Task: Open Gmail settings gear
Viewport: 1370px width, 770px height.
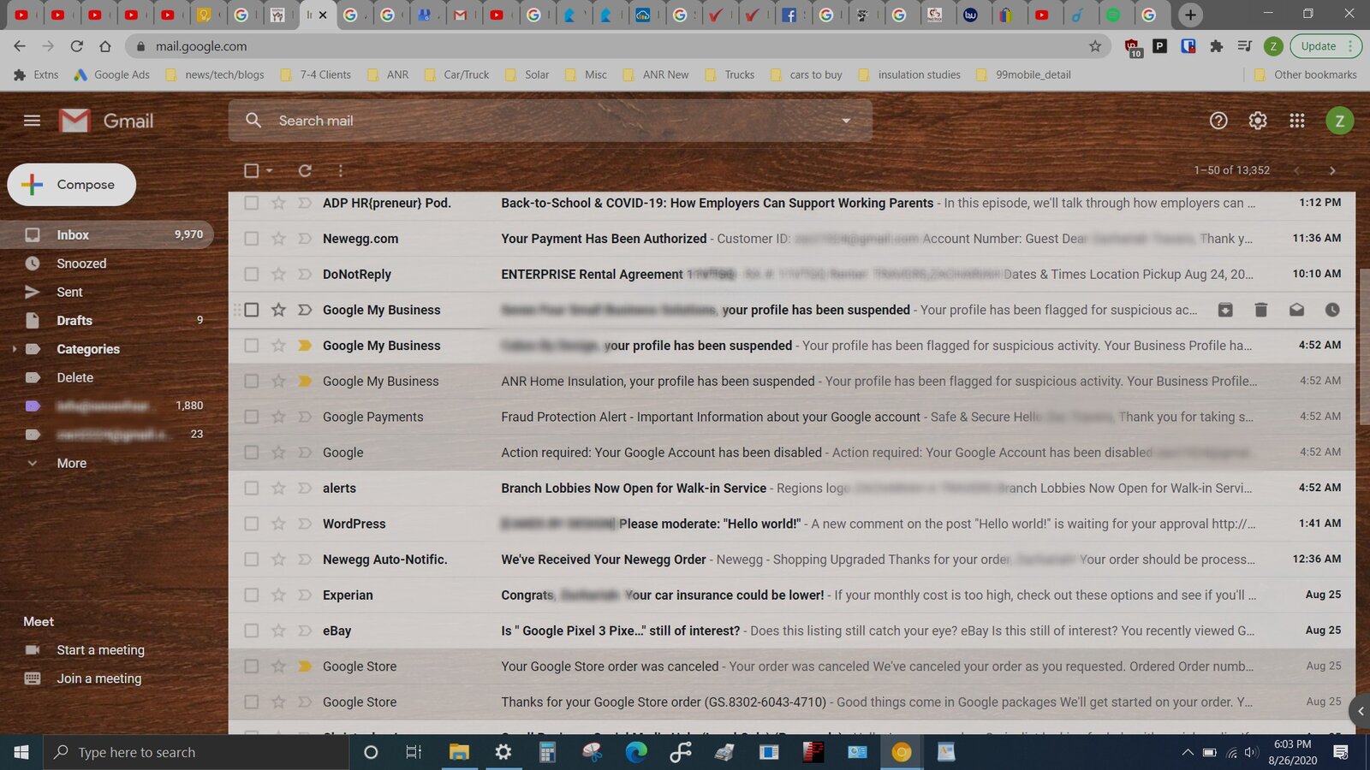Action: click(1258, 121)
